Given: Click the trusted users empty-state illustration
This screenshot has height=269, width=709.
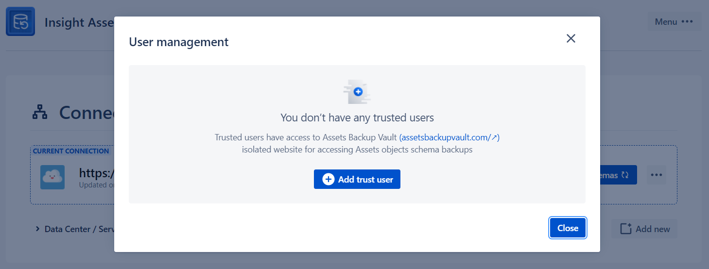Looking at the screenshot, I should [357, 92].
